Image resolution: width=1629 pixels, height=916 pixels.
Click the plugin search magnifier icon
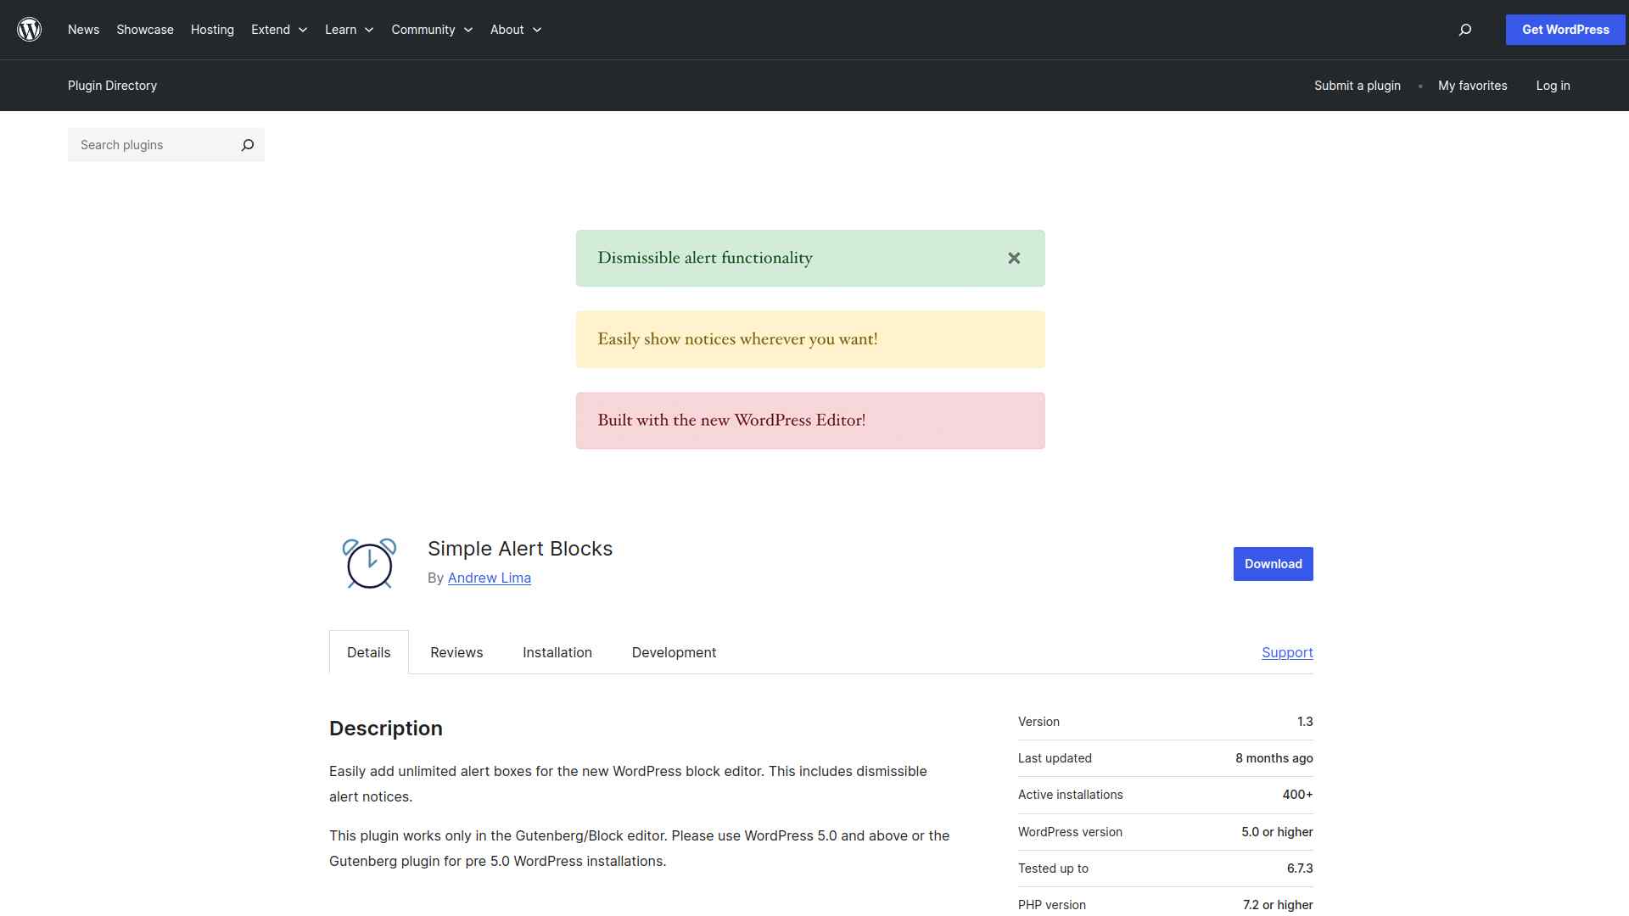click(x=247, y=145)
